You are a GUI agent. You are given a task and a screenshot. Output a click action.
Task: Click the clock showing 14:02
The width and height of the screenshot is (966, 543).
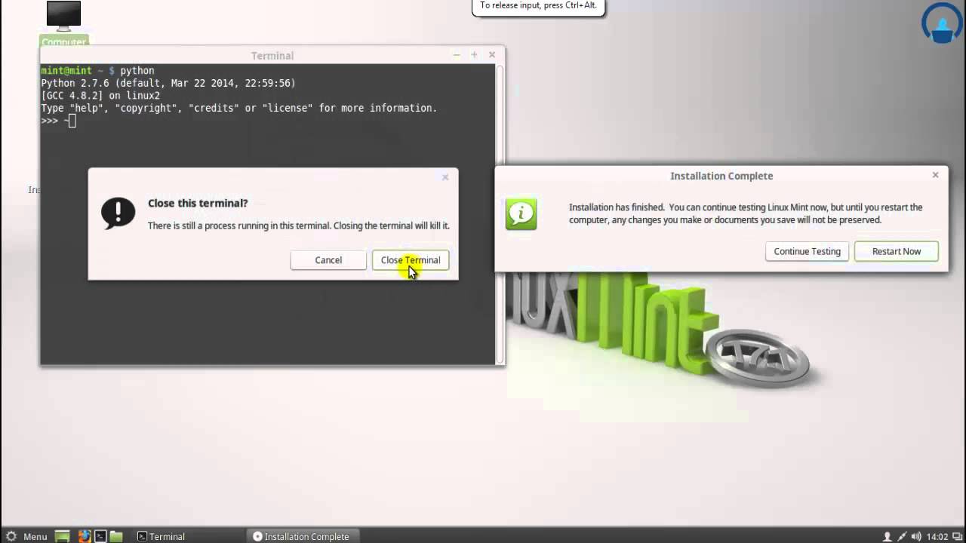[x=937, y=536]
